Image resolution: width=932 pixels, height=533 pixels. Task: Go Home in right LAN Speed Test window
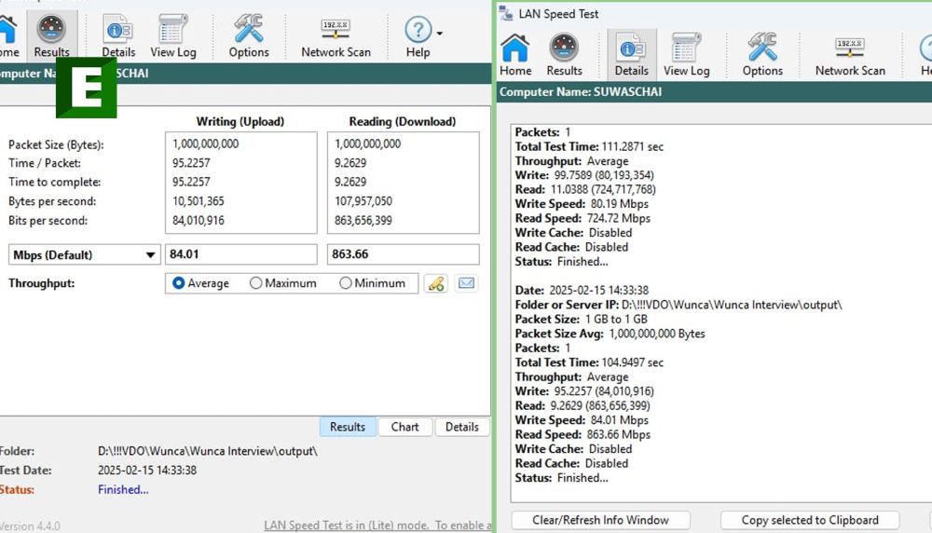pos(515,55)
